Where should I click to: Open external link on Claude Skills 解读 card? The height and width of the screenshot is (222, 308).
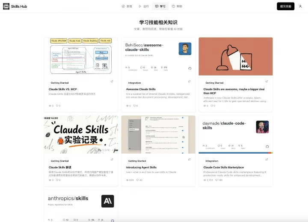click(x=112, y=160)
